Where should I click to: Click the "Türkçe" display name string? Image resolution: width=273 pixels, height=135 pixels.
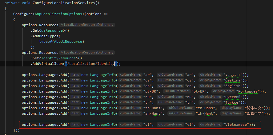[232, 102]
